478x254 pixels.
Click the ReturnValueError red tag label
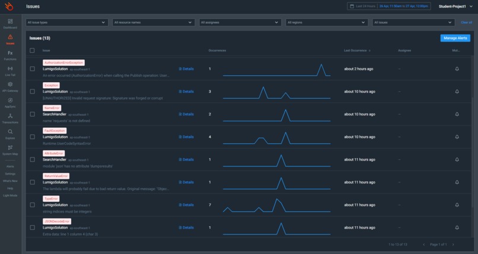pyautogui.click(x=56, y=176)
